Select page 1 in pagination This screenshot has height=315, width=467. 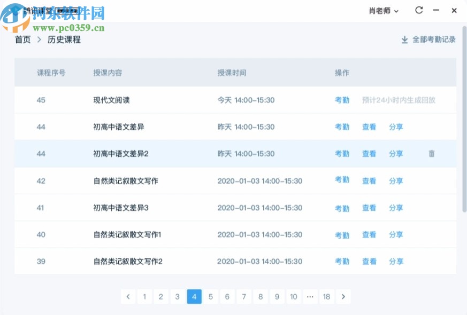(x=144, y=296)
